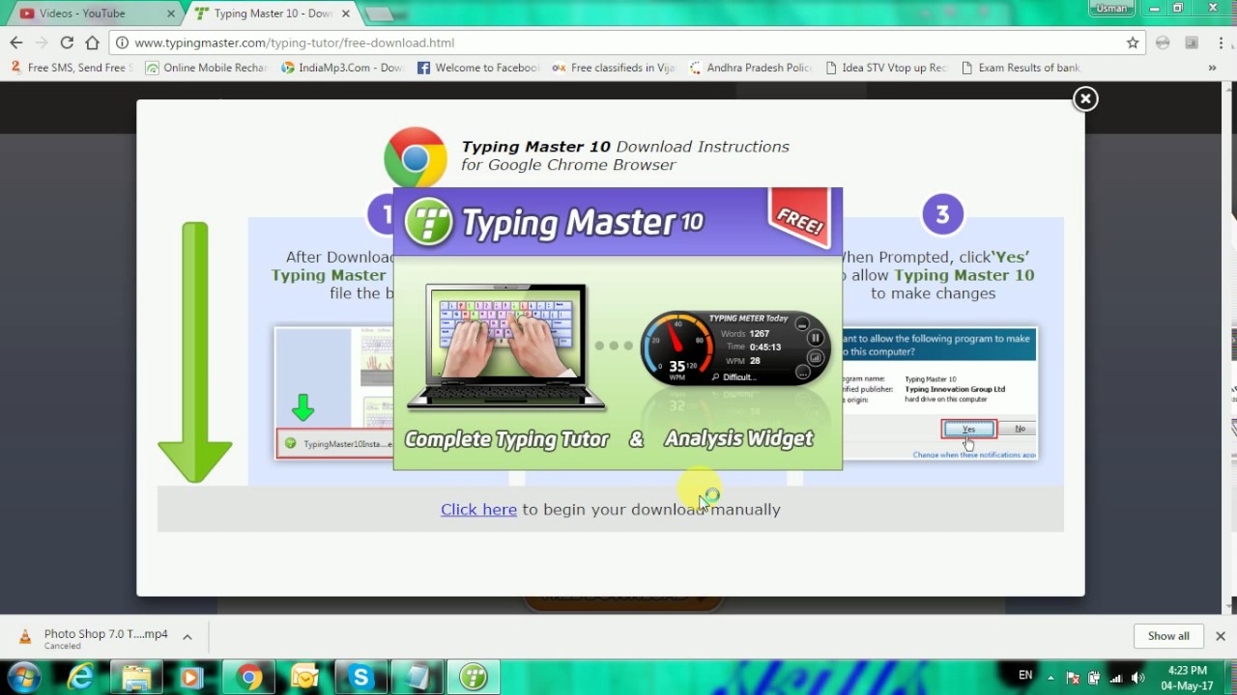Click the Typing Master 10 promo banner
Viewport: 1237px width, 695px height.
pos(618,328)
